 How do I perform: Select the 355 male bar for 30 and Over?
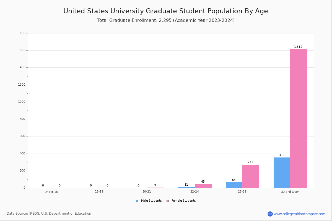point(282,173)
